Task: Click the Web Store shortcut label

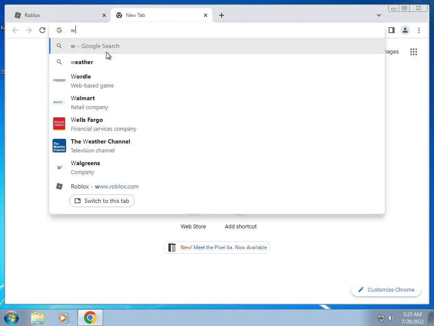Action: pyautogui.click(x=193, y=227)
